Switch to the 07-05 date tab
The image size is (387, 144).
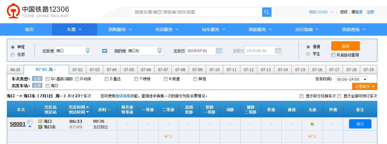click(x=129, y=70)
